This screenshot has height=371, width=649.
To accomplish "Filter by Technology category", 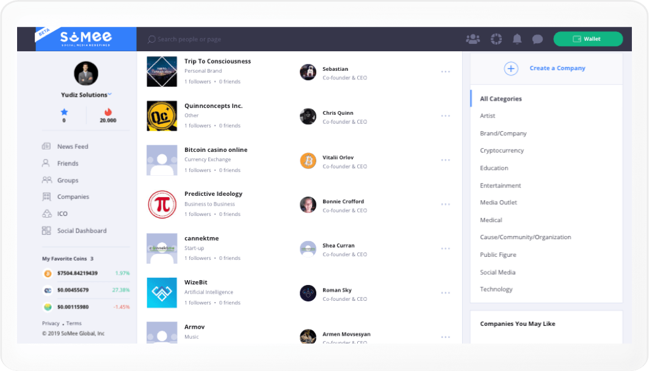I will 496,289.
